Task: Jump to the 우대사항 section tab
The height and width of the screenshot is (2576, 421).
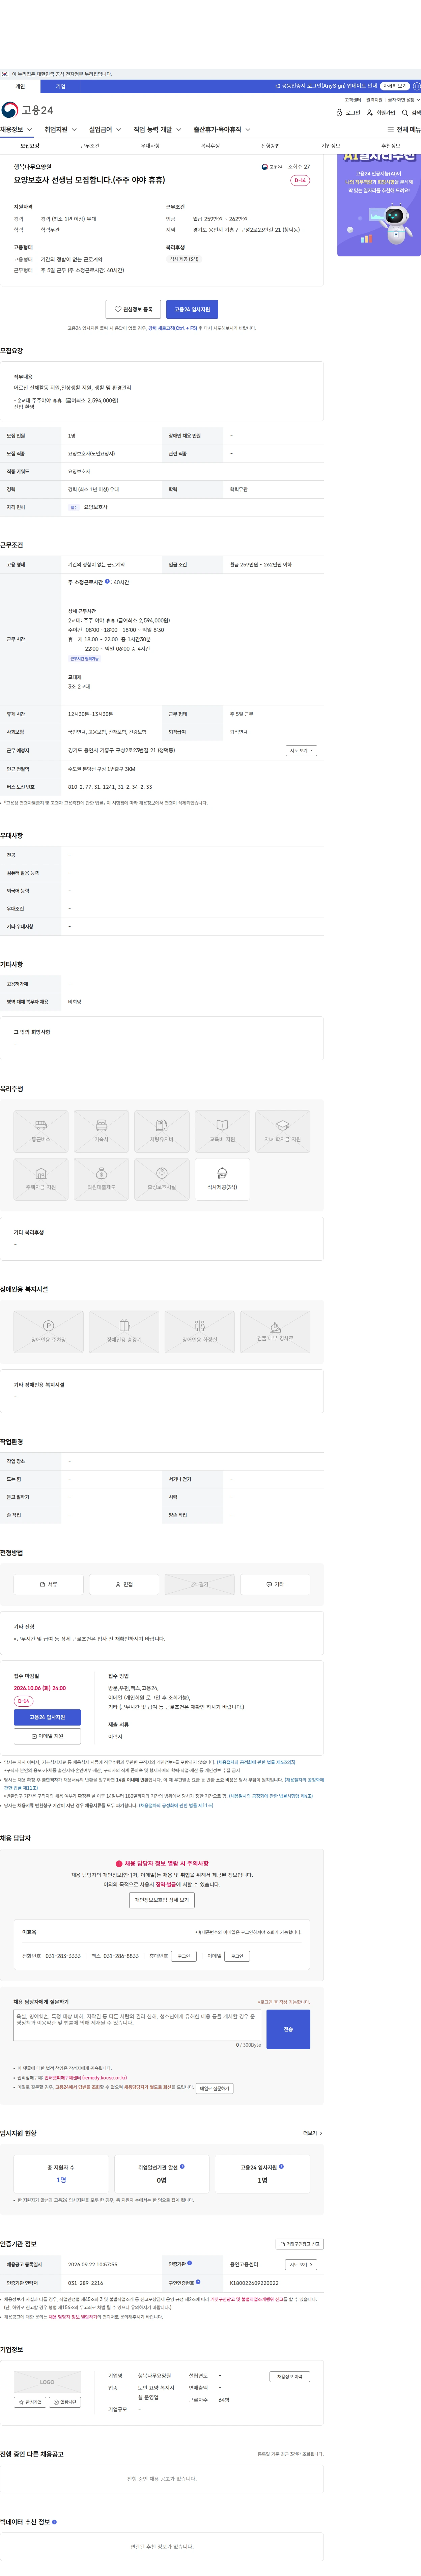Action: point(150,146)
